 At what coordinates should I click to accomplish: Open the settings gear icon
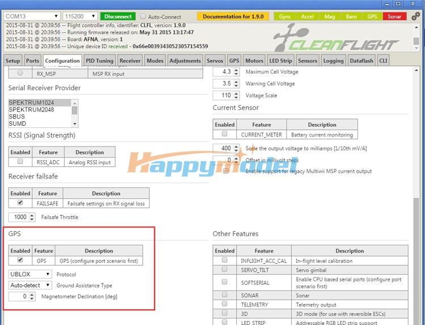(415, 16)
